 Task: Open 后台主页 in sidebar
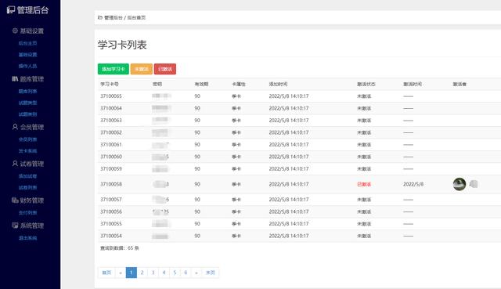[x=28, y=43]
